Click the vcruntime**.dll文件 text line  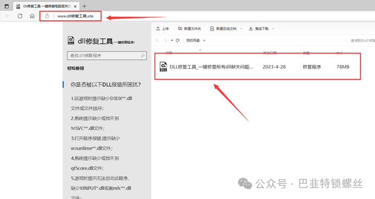[92, 148]
